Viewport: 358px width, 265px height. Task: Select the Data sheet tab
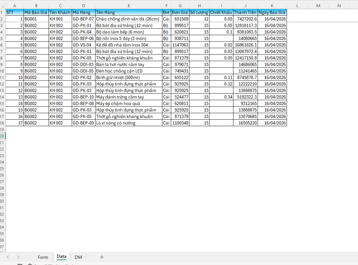(62, 257)
